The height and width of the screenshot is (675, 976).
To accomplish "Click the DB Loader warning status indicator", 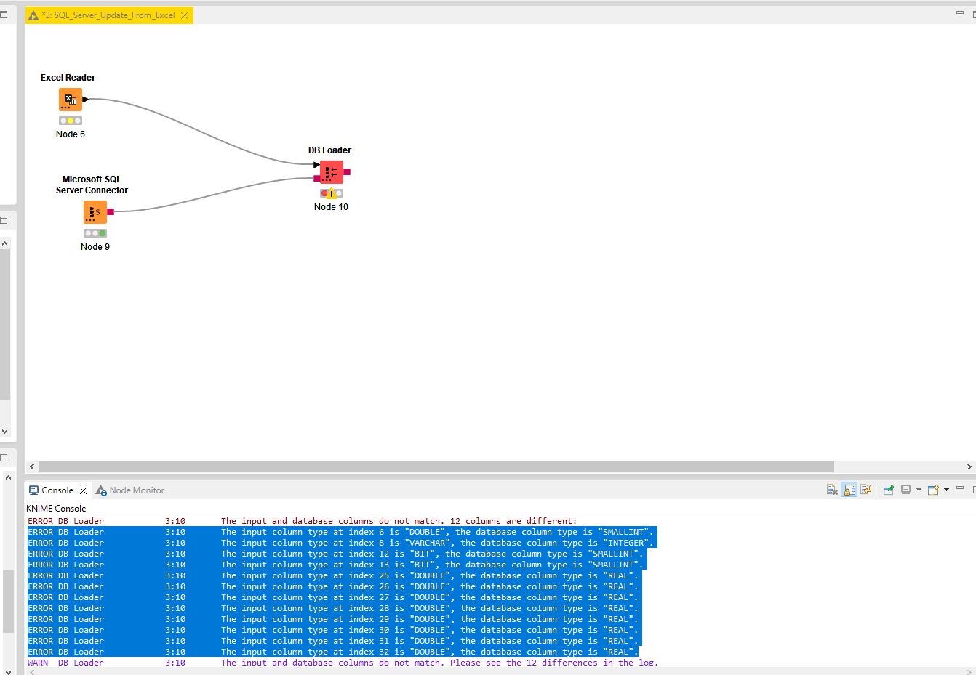I will coord(332,194).
